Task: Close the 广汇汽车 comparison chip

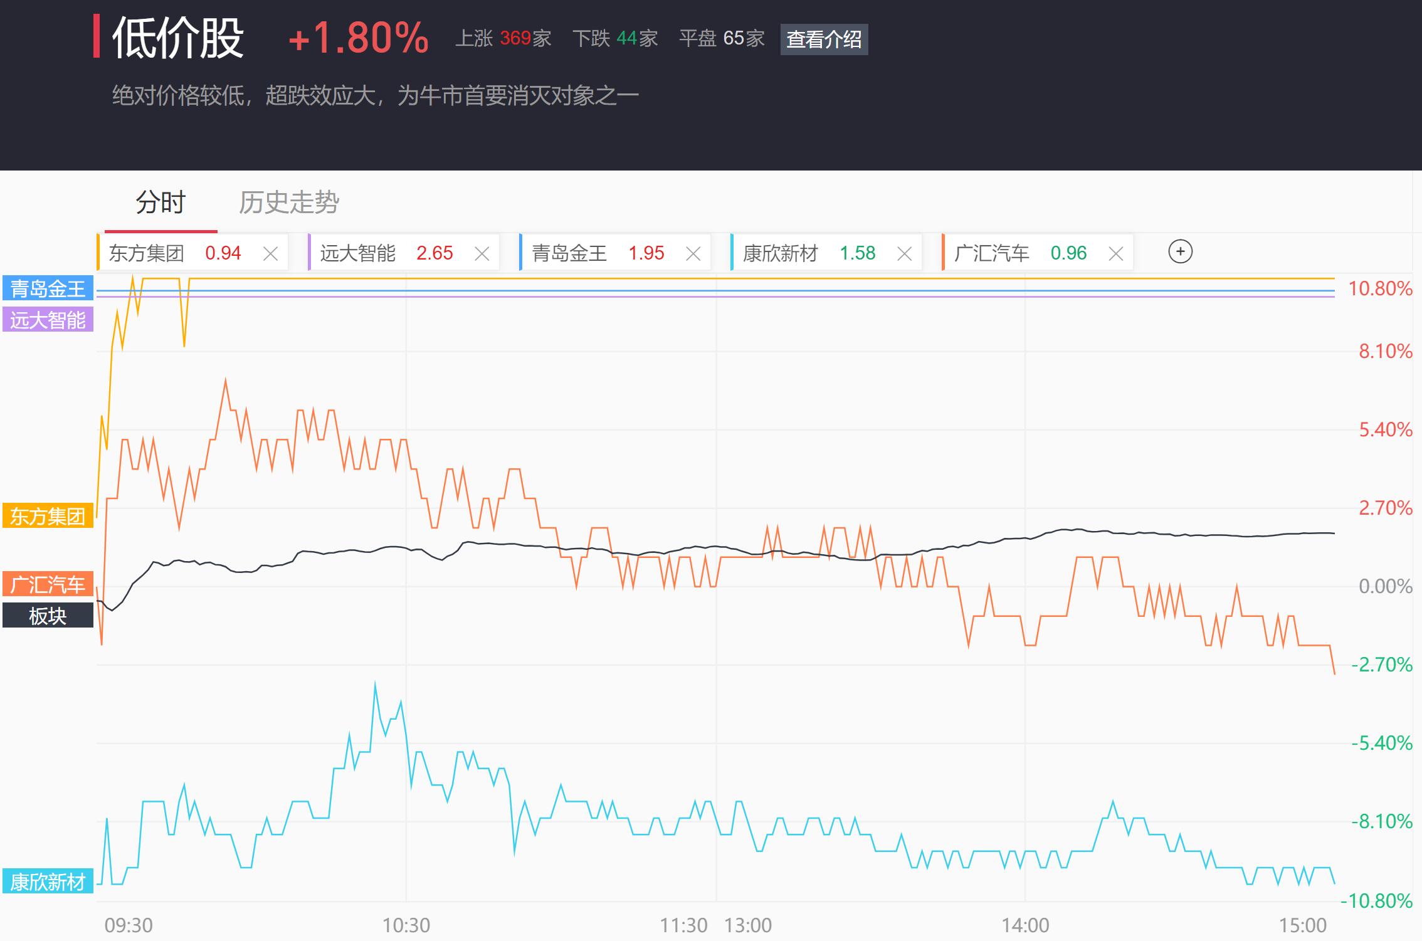Action: (x=1115, y=253)
